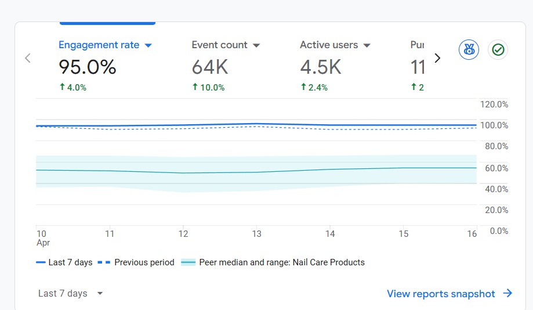Toggle the Last 7 days legend label
The image size is (533, 310).
tap(70, 262)
